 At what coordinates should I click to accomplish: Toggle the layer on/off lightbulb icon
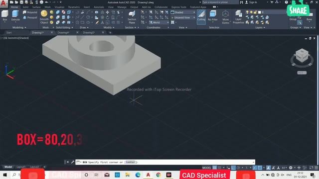pyautogui.click(x=247, y=12)
